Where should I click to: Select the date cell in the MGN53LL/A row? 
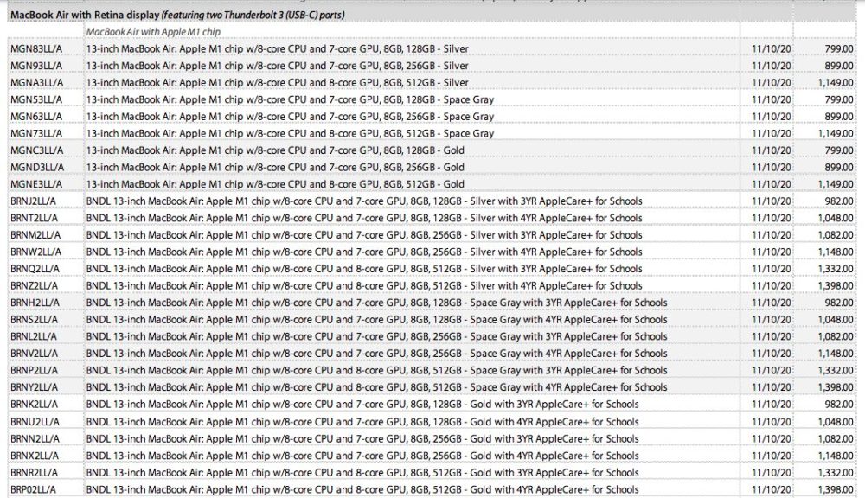pos(766,100)
